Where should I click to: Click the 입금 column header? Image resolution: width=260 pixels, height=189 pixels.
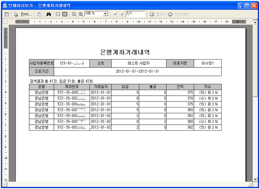coord(125,87)
